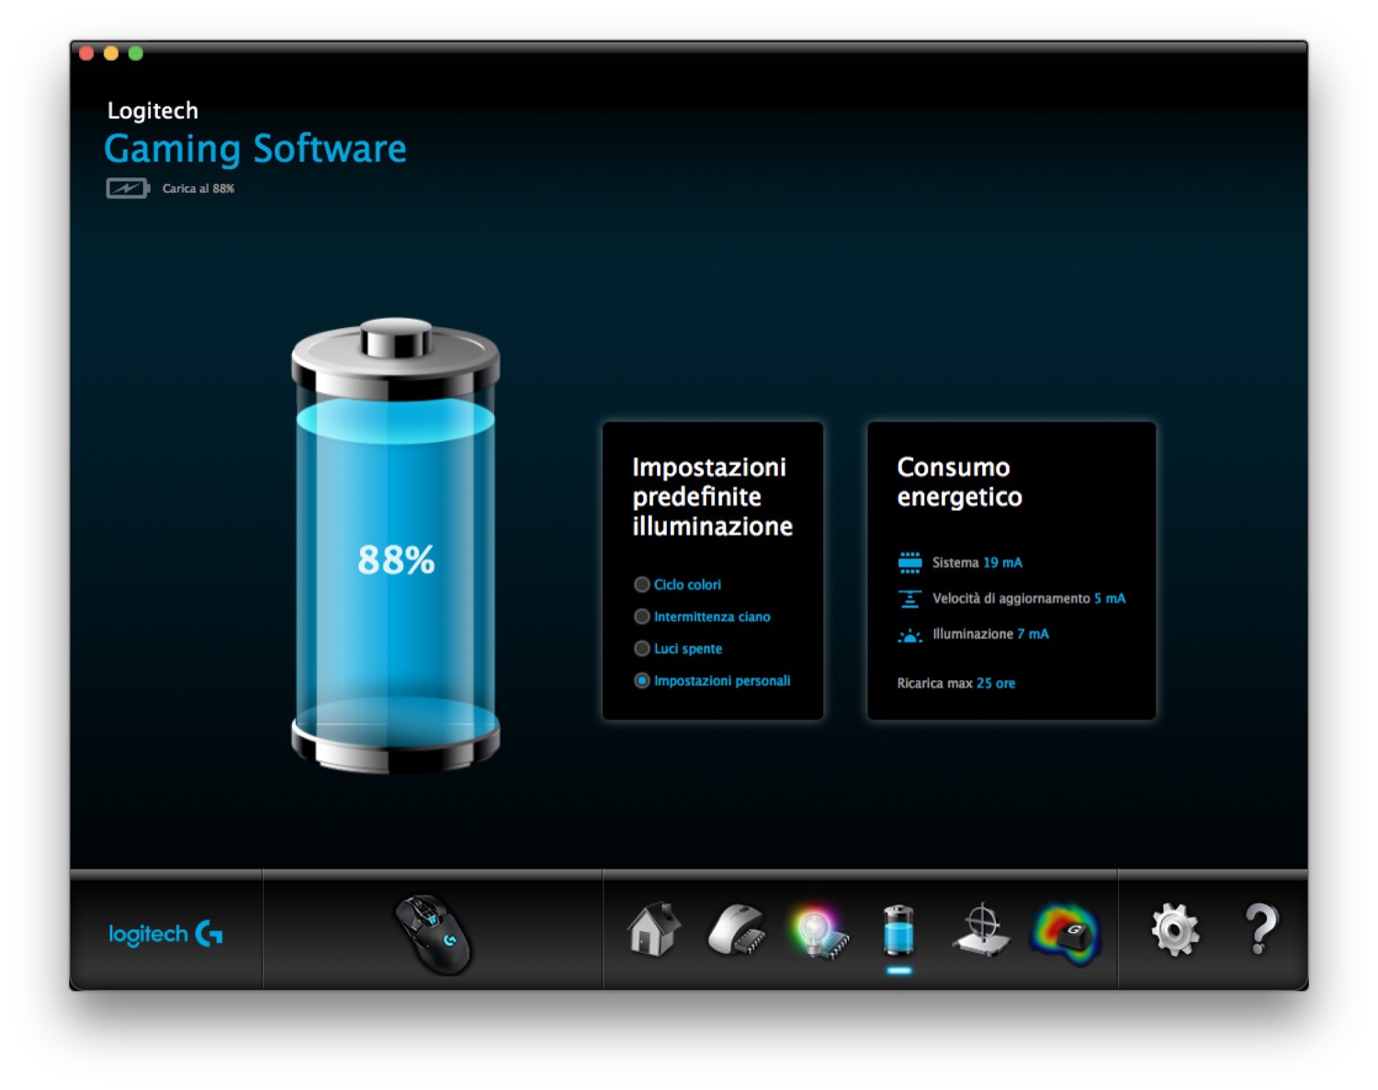
Task: Click the large 88% battery graphic
Action: pos(396,545)
